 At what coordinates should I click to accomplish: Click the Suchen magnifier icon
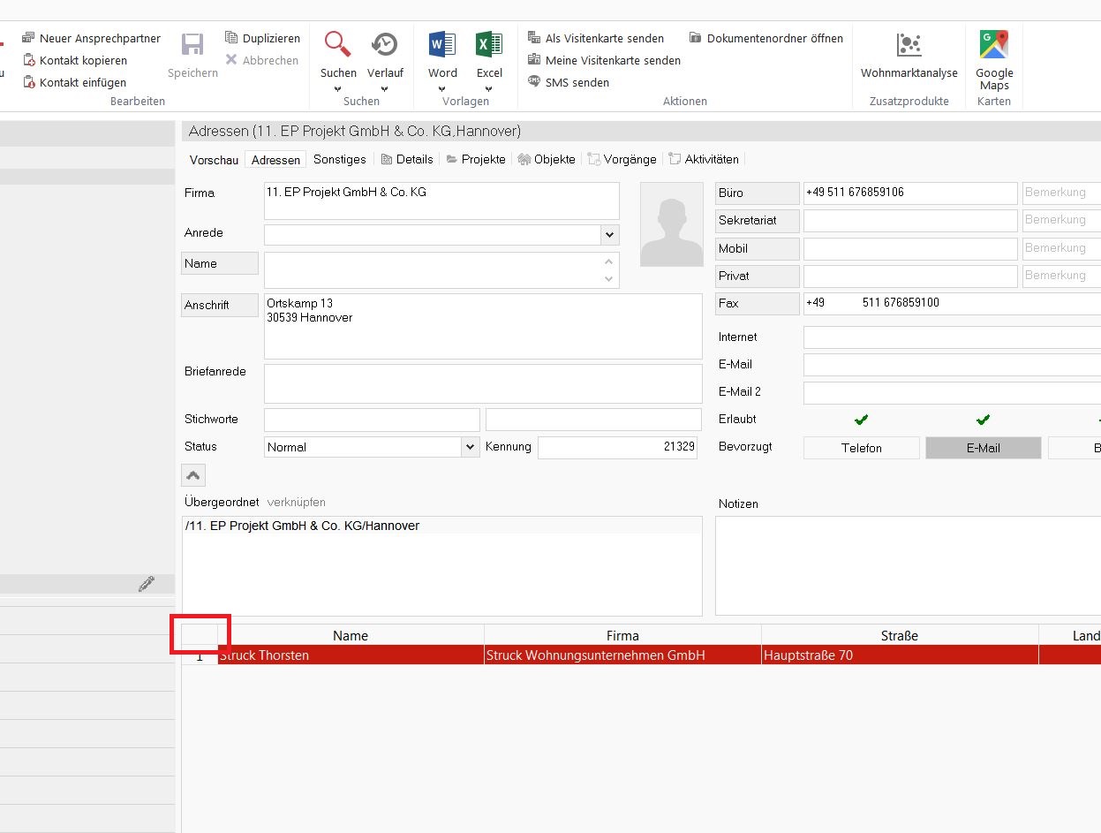click(338, 44)
